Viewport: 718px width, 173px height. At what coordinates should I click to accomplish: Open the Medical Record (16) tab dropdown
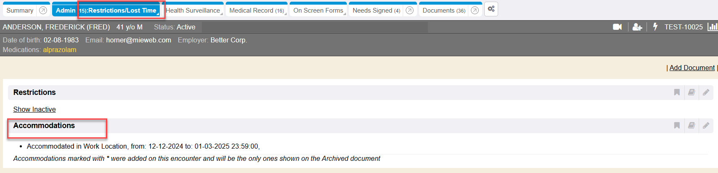pyautogui.click(x=285, y=14)
